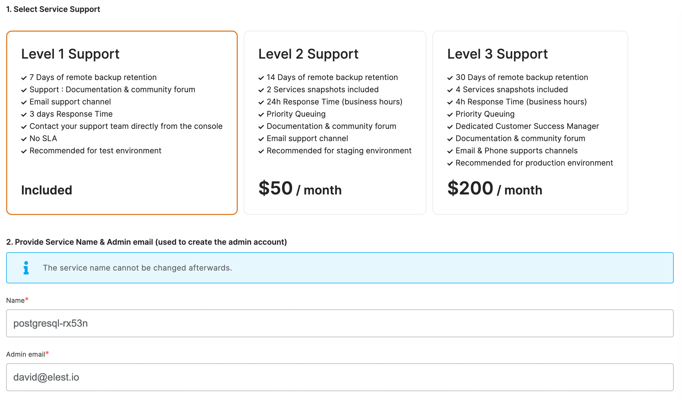Image resolution: width=682 pixels, height=400 pixels.
Task: Click "Contact your support team directly from the console"
Action: (x=126, y=126)
